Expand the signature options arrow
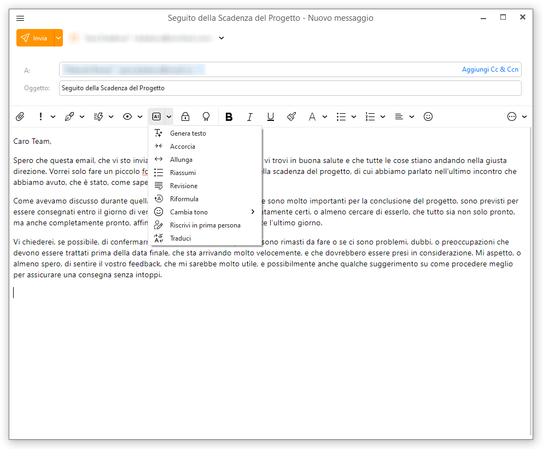543x449 pixels. tap(82, 116)
